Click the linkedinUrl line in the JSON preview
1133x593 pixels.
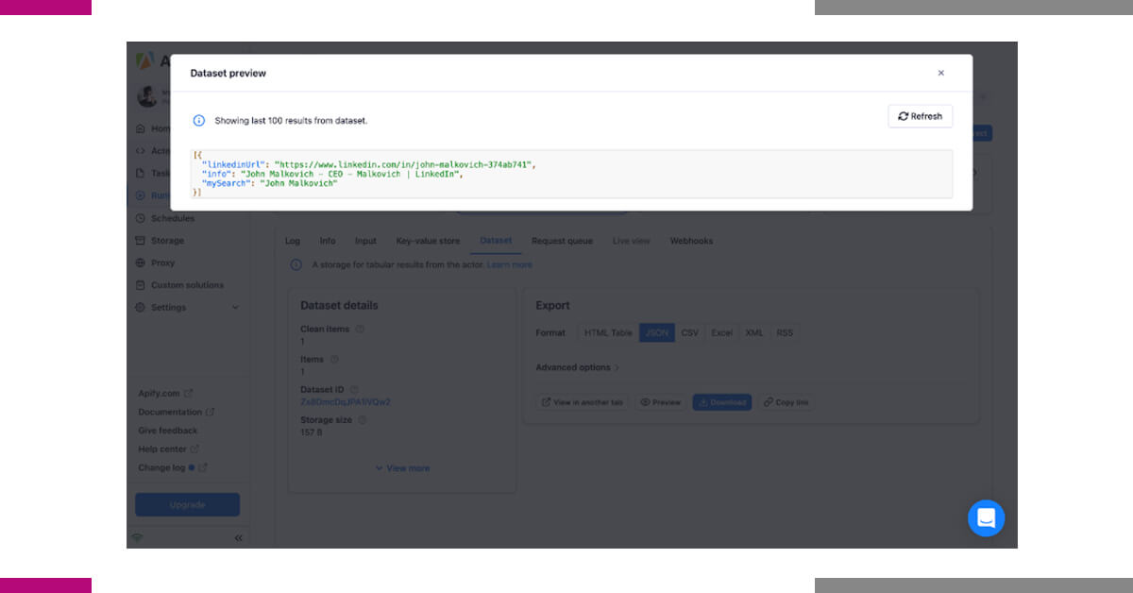(x=368, y=164)
